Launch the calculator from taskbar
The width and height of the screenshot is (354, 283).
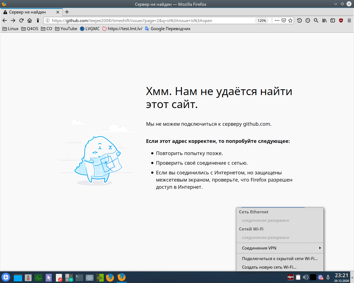69,277
